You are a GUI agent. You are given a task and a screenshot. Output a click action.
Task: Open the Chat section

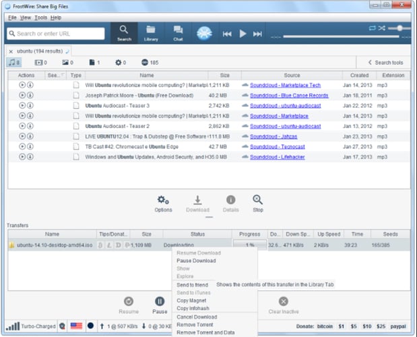[x=178, y=32]
